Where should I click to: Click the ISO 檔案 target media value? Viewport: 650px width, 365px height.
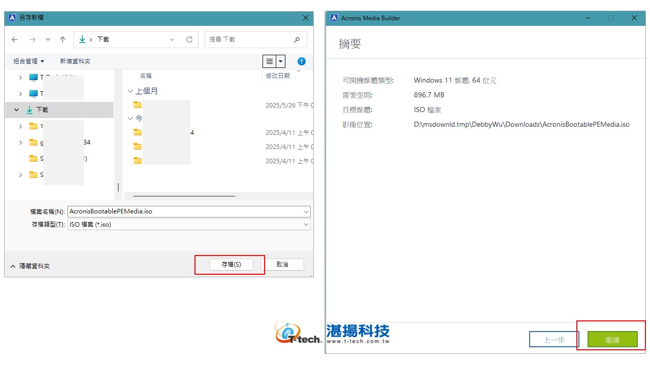[428, 109]
